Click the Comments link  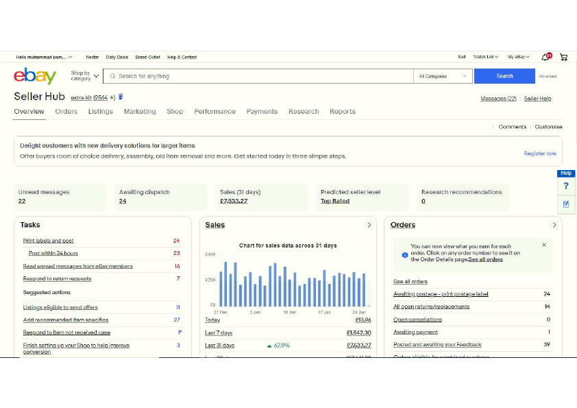[x=512, y=127]
